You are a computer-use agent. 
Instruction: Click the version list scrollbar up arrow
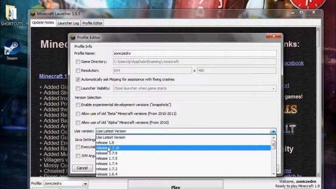tap(274, 138)
